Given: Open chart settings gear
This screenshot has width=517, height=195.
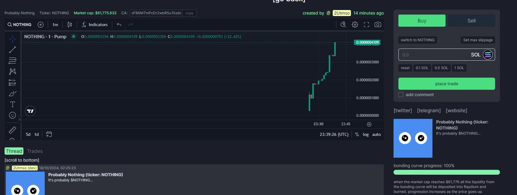Looking at the screenshot, I should [x=355, y=24].
